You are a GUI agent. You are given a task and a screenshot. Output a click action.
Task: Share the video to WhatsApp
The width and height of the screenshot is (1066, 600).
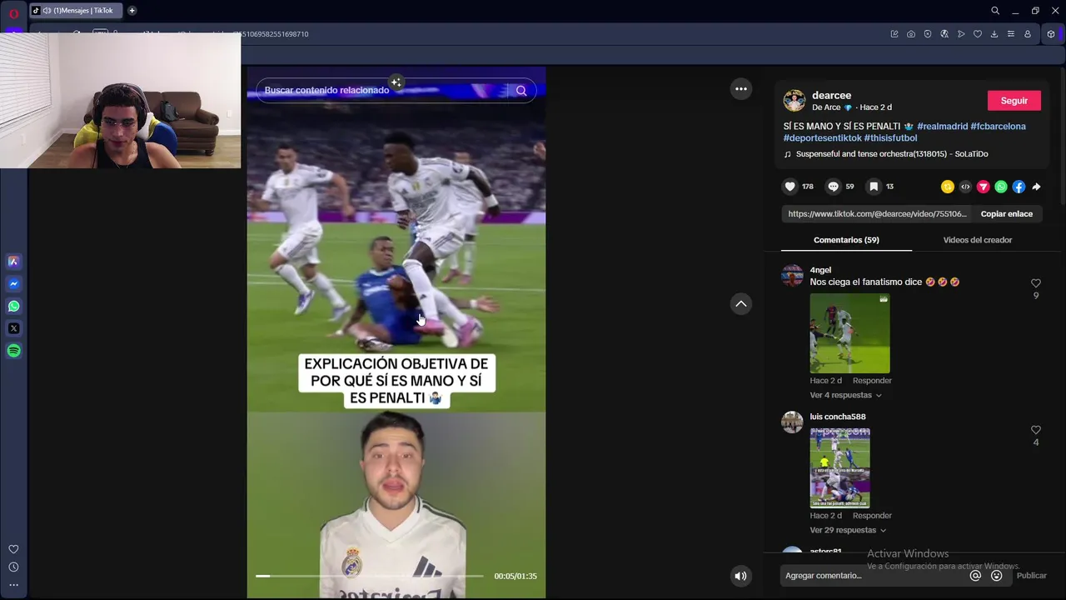pos(1001,187)
